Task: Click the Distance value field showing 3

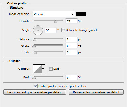Action: [x=71, y=39]
